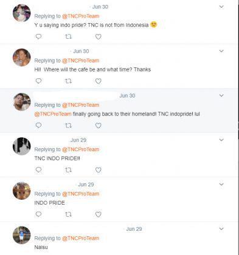Click @TNCProTeam mention before 'finally going back'

coord(53,114)
